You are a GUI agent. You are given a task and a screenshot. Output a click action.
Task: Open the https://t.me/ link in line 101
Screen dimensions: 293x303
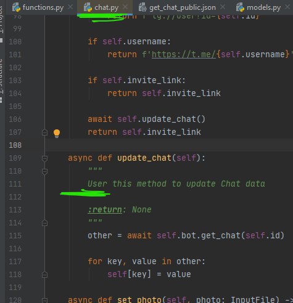tap(184, 55)
